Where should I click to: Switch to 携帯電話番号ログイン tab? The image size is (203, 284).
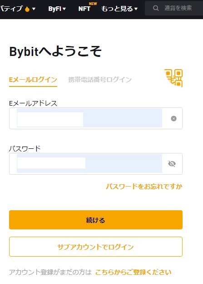point(100,80)
